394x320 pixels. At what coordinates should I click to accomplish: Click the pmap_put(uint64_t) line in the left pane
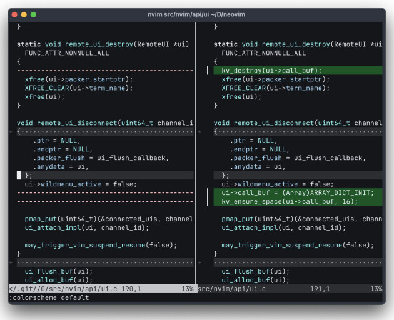109,219
